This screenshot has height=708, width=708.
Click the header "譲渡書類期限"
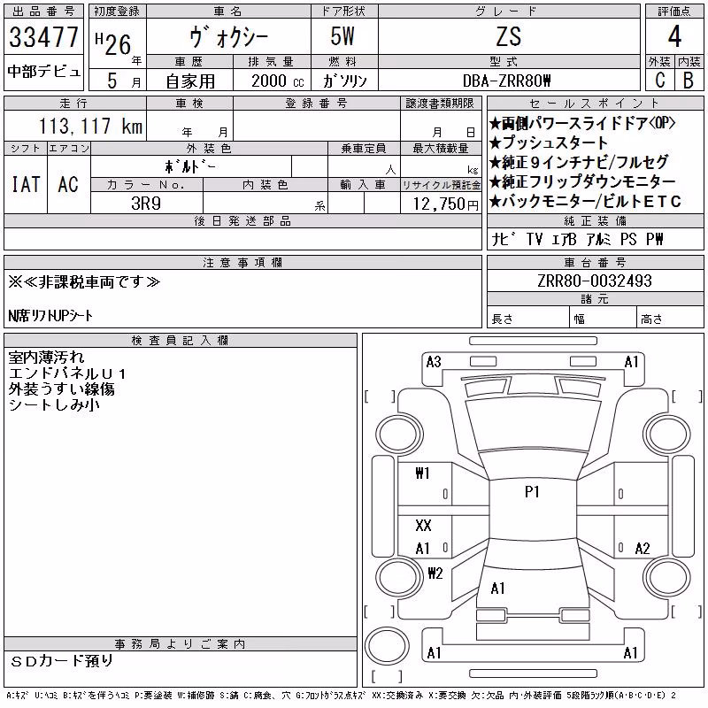pyautogui.click(x=440, y=104)
